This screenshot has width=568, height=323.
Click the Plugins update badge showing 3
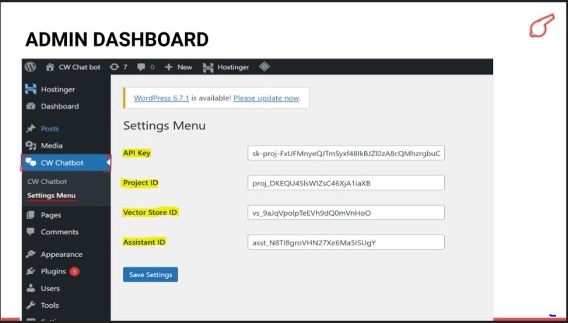coord(75,271)
